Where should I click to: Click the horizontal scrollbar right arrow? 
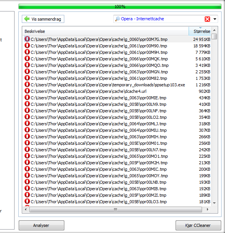pos(207,210)
